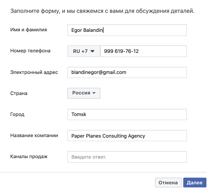Select the Paper Planes Consulting Agency field
209x191 pixels.
coord(127,136)
